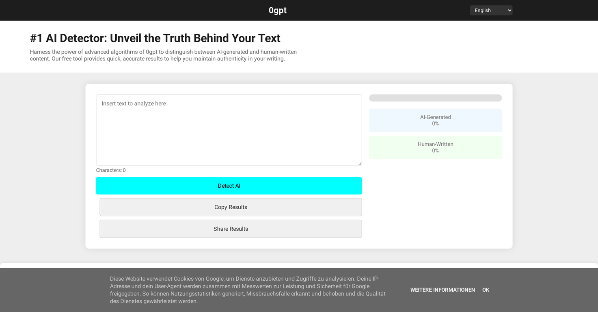
Task: Click the text area to insert text
Action: tap(229, 130)
